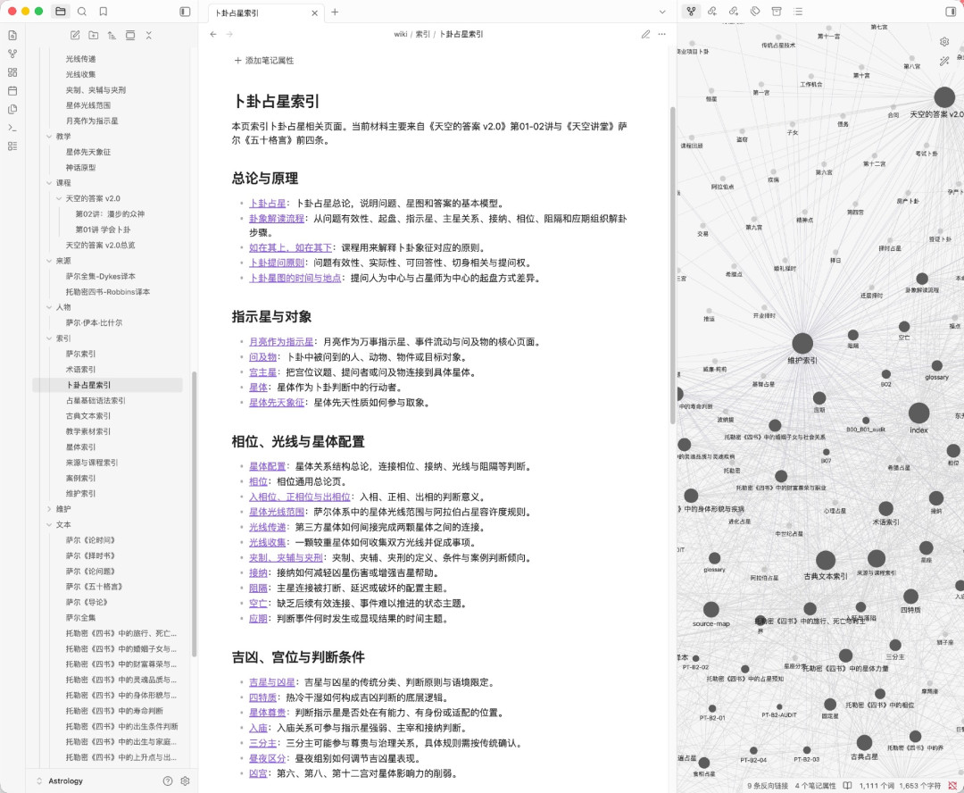
Task: Click the red sync status icon
Action: 952,786
